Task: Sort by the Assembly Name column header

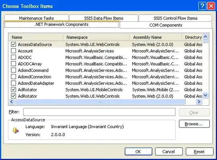Action: 156,37
